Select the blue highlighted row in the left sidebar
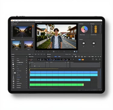Screen dimensions: 113x110 (19, 77)
